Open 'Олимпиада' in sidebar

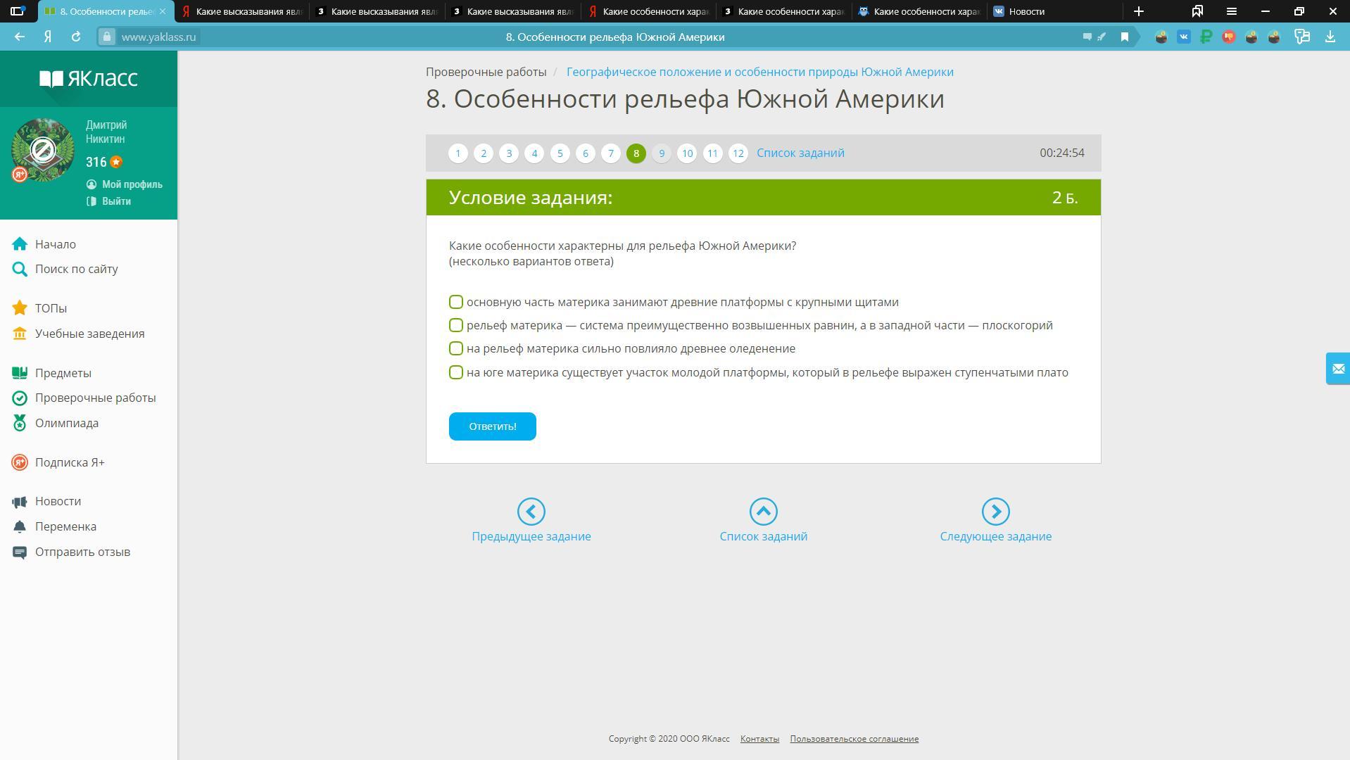[56, 423]
